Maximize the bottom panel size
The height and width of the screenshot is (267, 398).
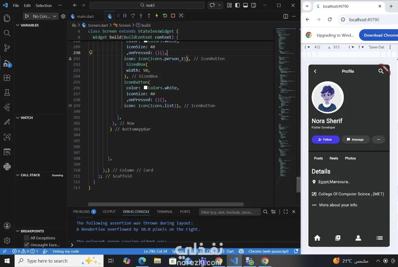[286, 212]
